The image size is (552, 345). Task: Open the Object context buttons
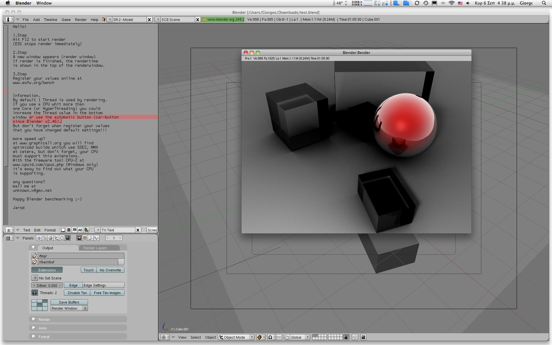56,238
